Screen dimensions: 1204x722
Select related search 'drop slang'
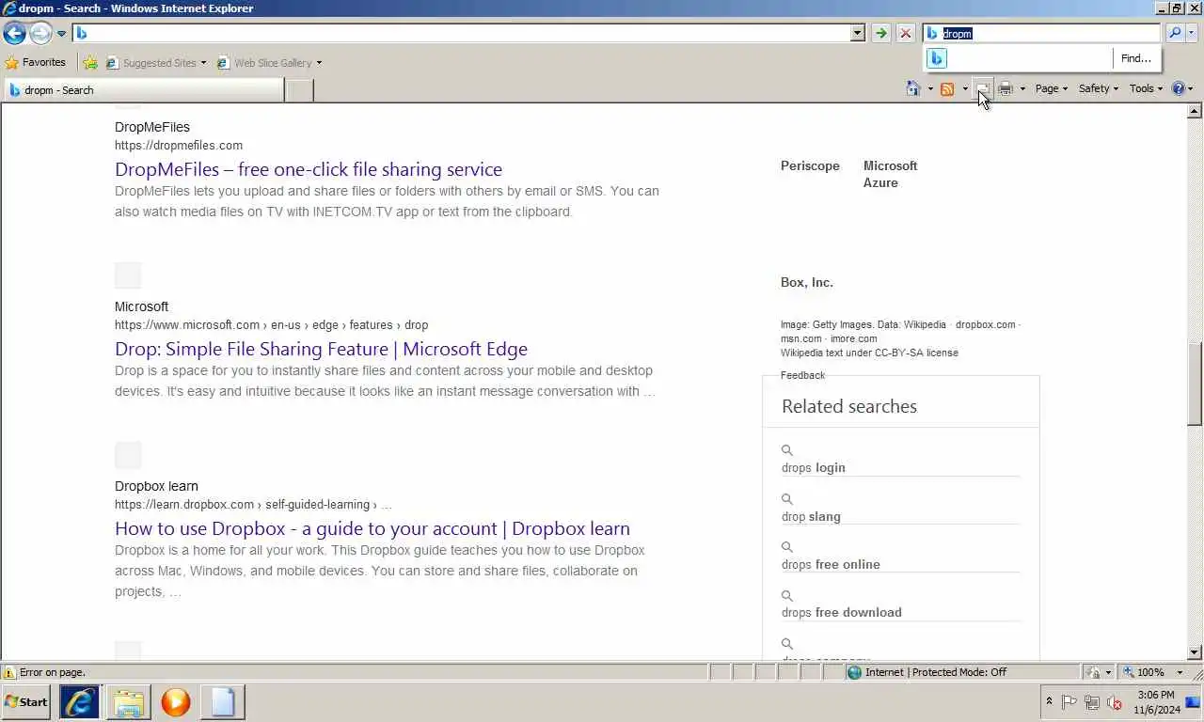click(x=811, y=516)
